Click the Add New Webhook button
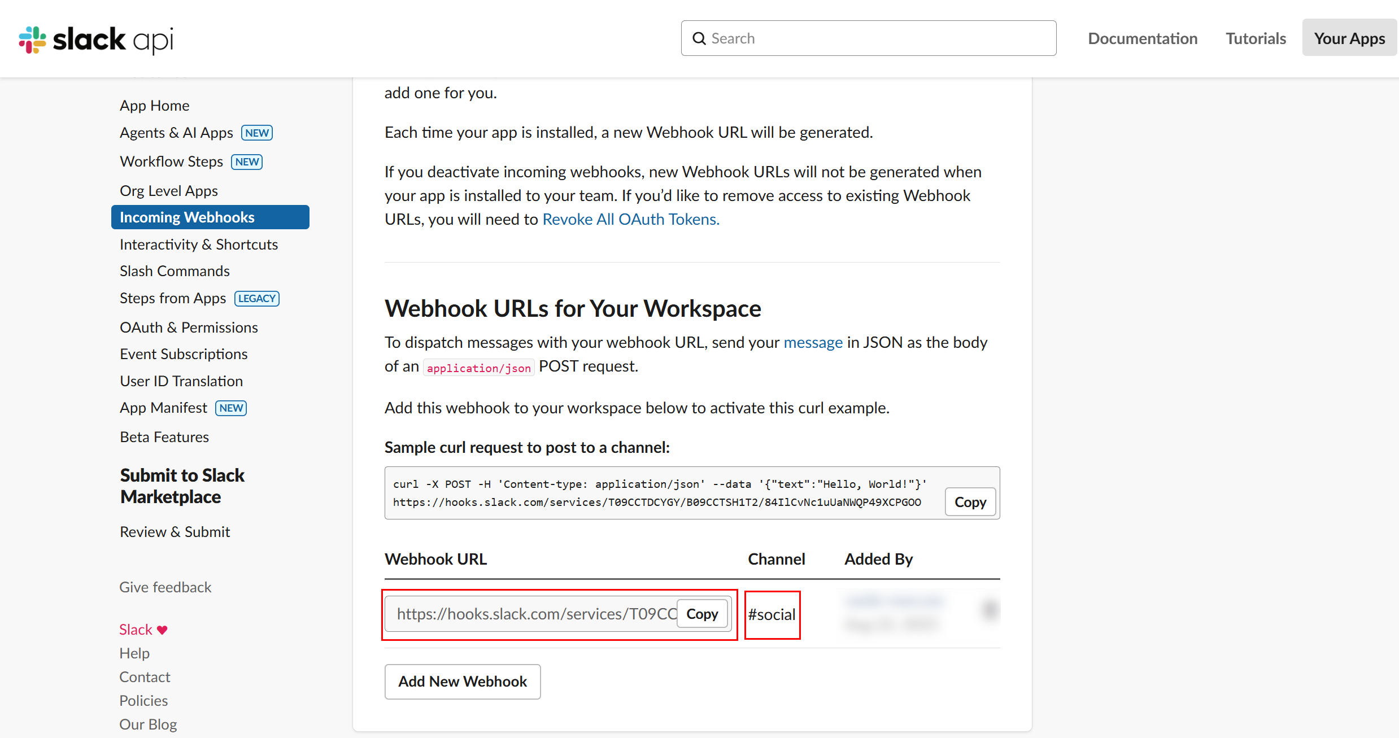 tap(462, 682)
